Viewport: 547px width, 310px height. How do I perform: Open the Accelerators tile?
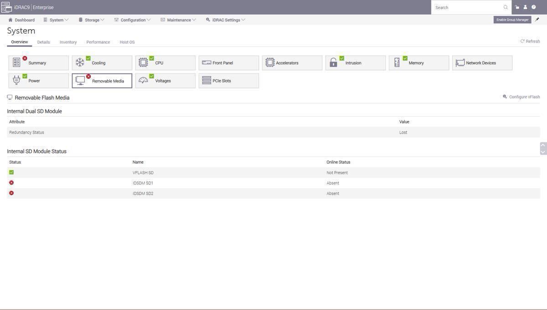292,63
